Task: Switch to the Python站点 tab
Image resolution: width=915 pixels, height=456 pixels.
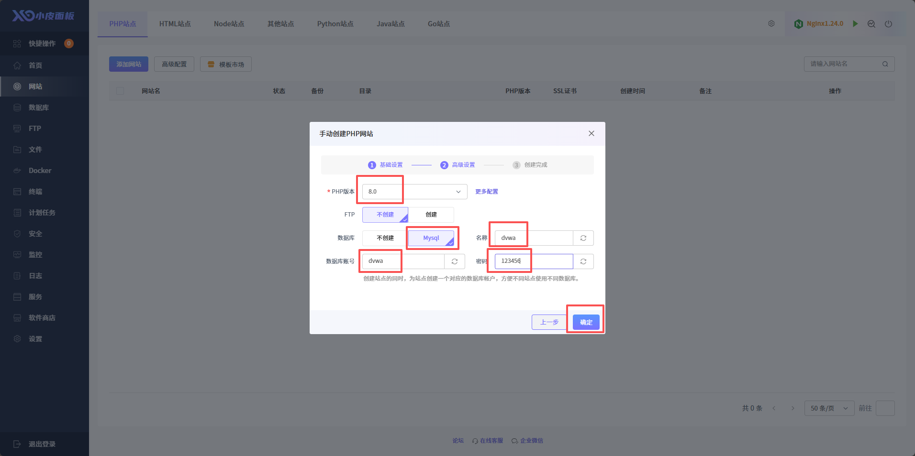Action: click(x=335, y=24)
